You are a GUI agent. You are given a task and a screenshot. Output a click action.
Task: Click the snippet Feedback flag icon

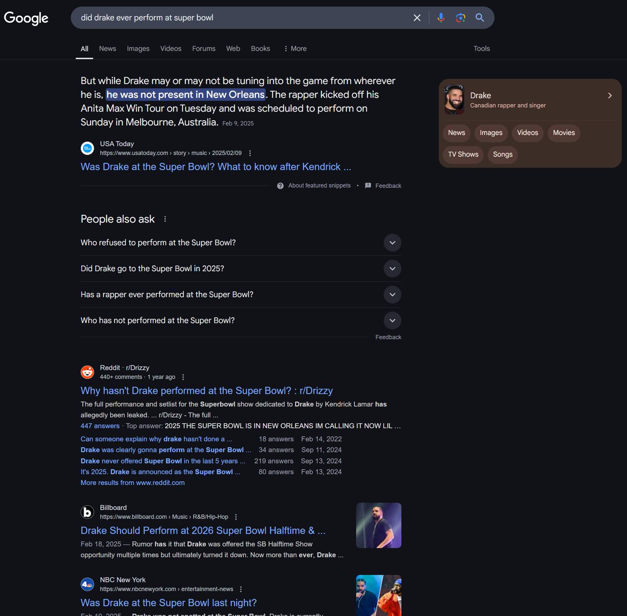(368, 186)
